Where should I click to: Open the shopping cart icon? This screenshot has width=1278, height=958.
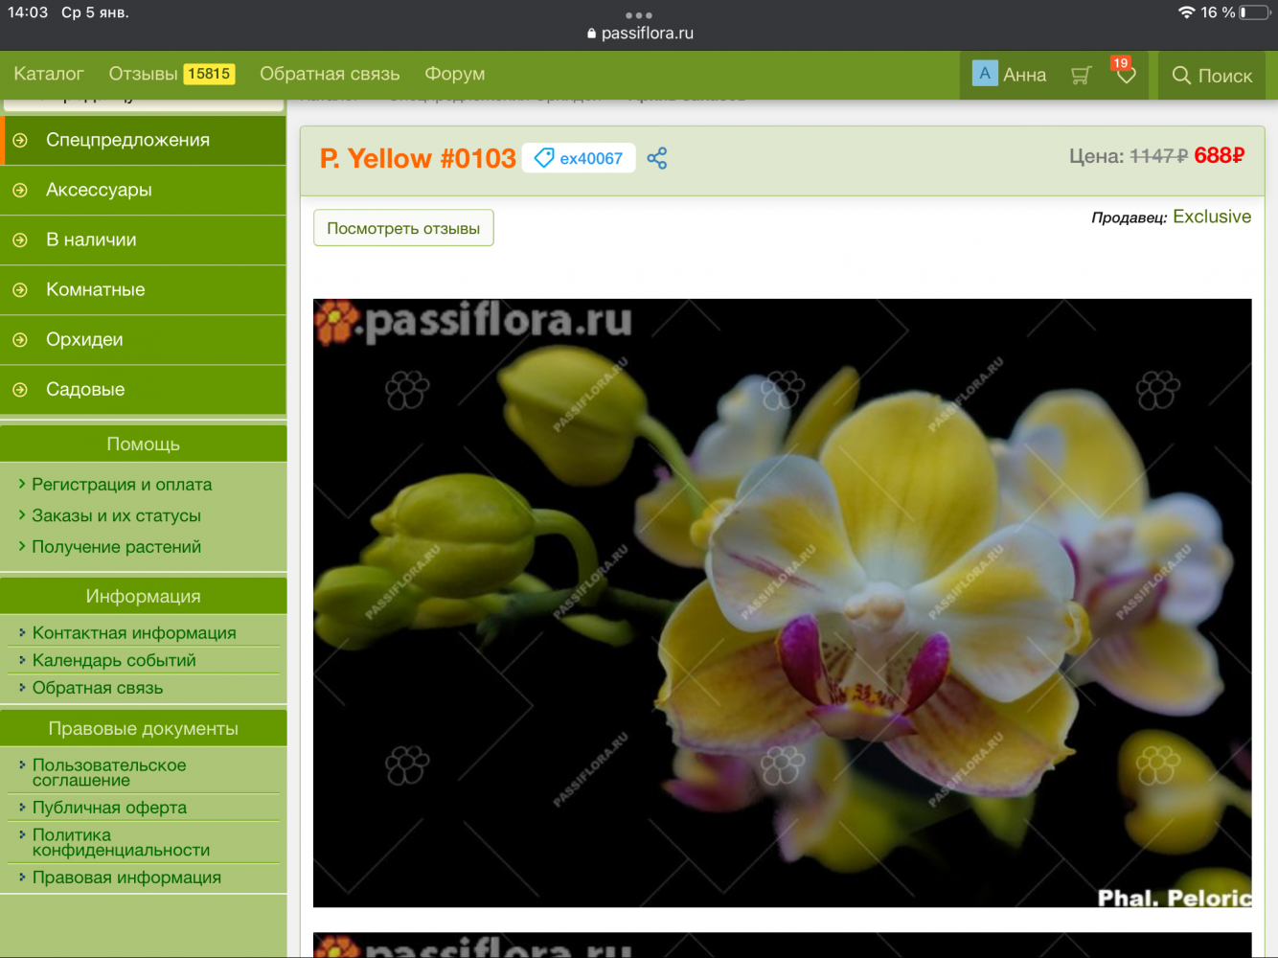pos(1081,76)
